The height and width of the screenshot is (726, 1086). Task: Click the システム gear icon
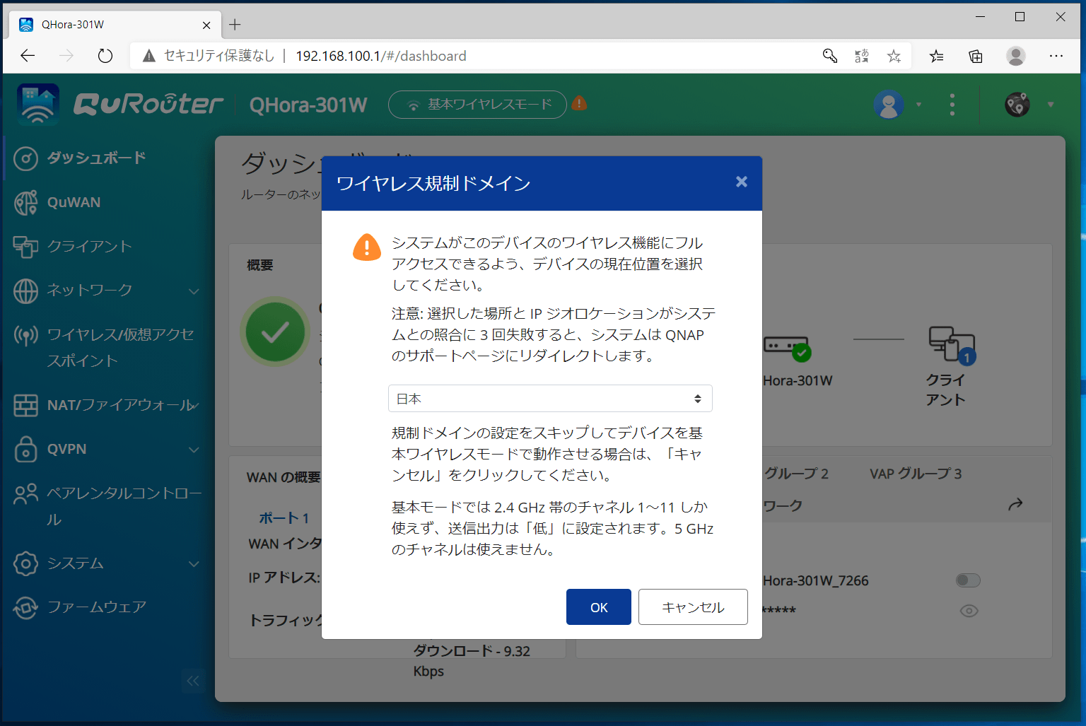tap(25, 564)
